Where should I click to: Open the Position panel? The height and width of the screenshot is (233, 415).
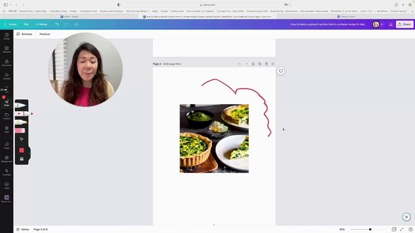tap(45, 34)
